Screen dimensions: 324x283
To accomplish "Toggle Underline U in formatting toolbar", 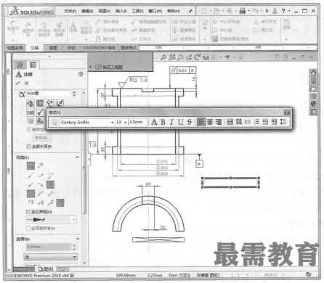I will [181, 122].
